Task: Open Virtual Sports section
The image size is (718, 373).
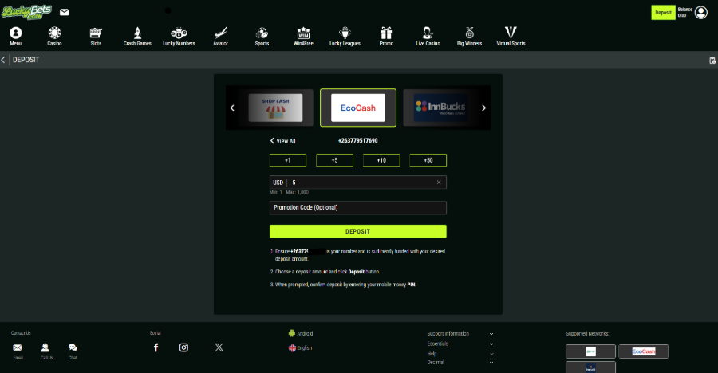Action: [x=511, y=36]
